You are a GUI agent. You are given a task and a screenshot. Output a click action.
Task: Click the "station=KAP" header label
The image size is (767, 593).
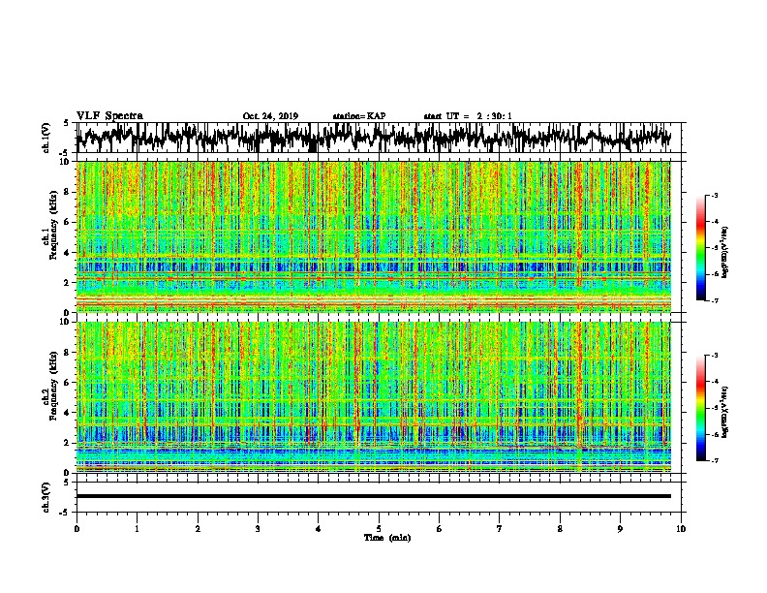click(359, 116)
